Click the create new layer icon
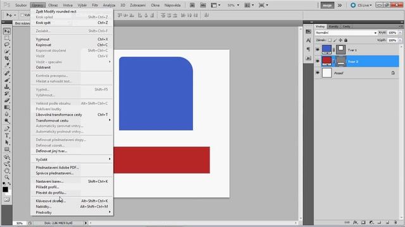Viewport: 405px width, 227px height. [x=387, y=223]
